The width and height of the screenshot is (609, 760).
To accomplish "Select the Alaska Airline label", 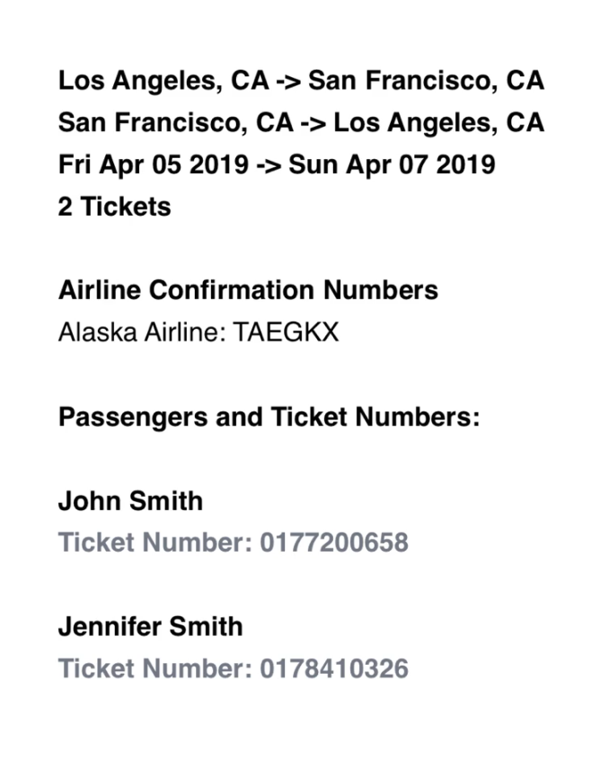I will [x=143, y=332].
